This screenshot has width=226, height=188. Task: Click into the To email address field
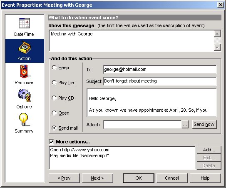pos(160,70)
